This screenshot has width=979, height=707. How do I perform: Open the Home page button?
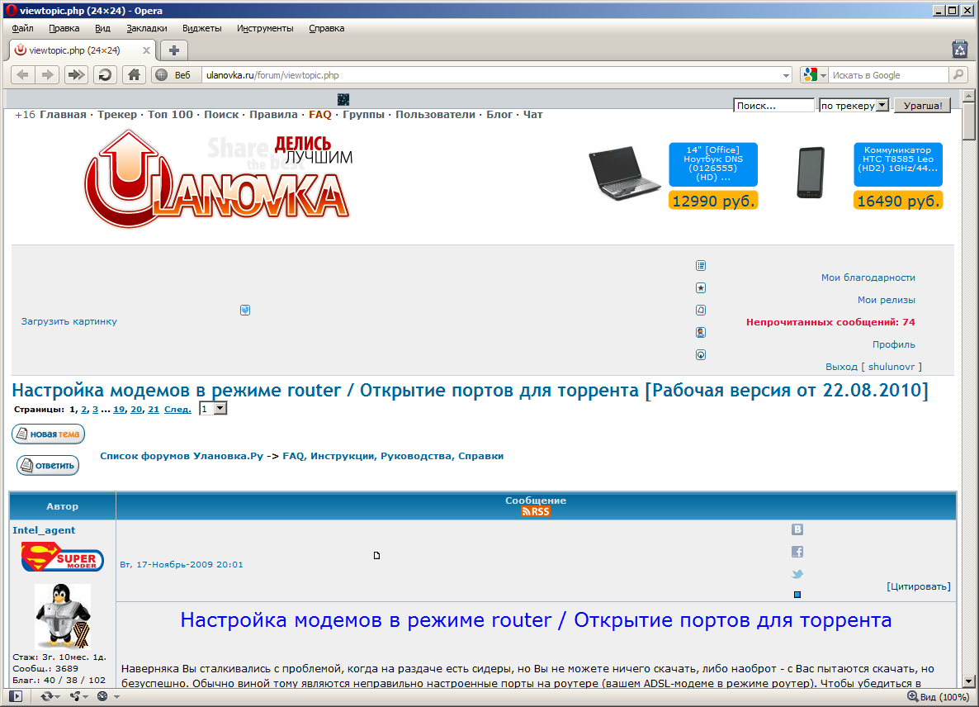[134, 75]
